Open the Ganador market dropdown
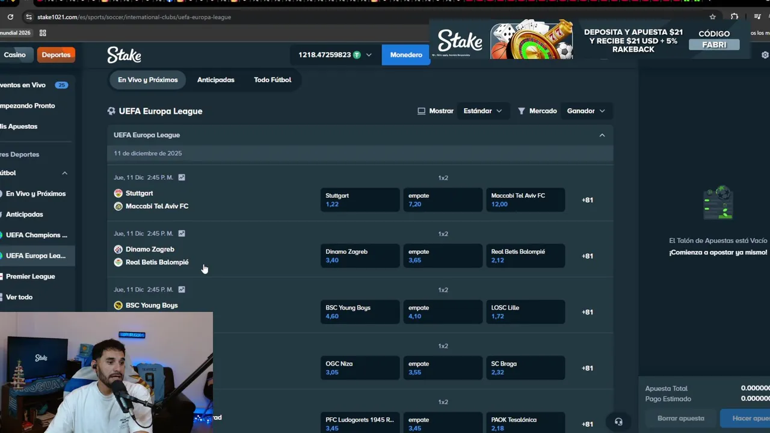 (586, 111)
